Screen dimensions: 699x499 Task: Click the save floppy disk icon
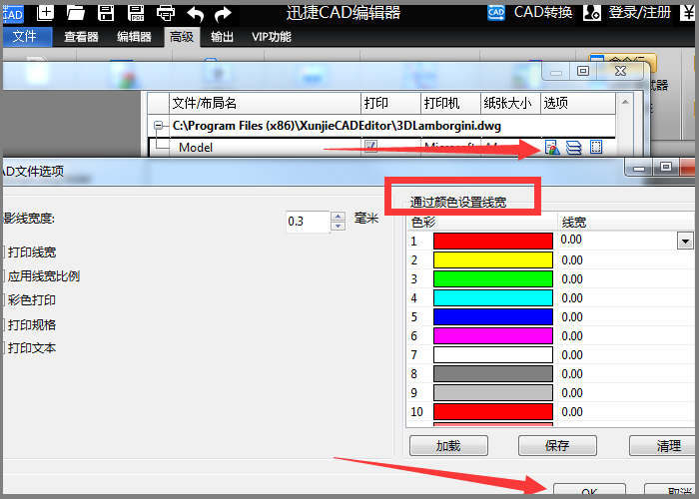point(106,13)
